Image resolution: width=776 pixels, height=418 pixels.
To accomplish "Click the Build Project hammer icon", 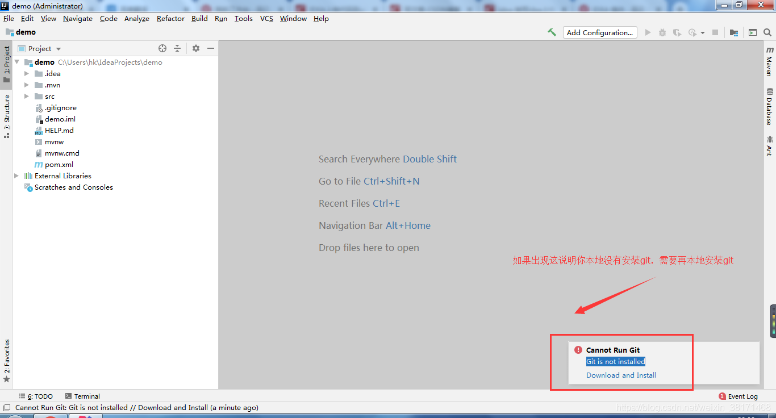I will (552, 32).
